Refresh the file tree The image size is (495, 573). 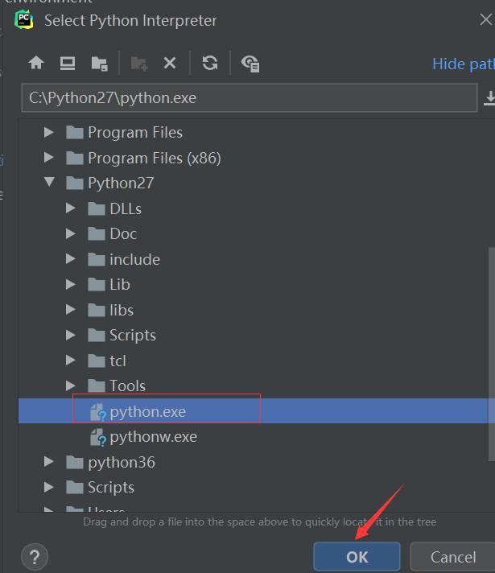click(210, 63)
